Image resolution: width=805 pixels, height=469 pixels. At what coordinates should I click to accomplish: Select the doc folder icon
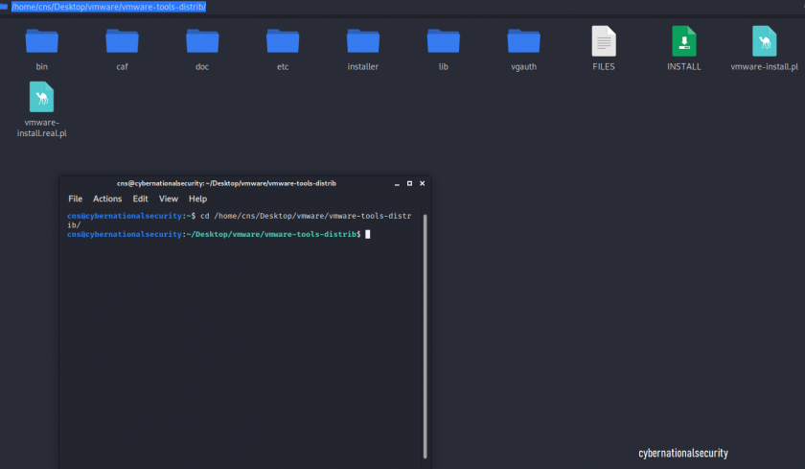pyautogui.click(x=202, y=40)
